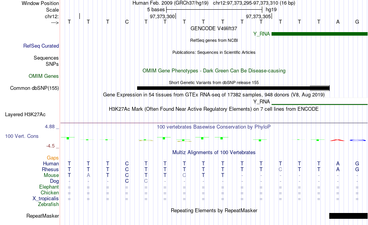Click the grey A mismatch in Mouse row

pyautogui.click(x=88, y=175)
